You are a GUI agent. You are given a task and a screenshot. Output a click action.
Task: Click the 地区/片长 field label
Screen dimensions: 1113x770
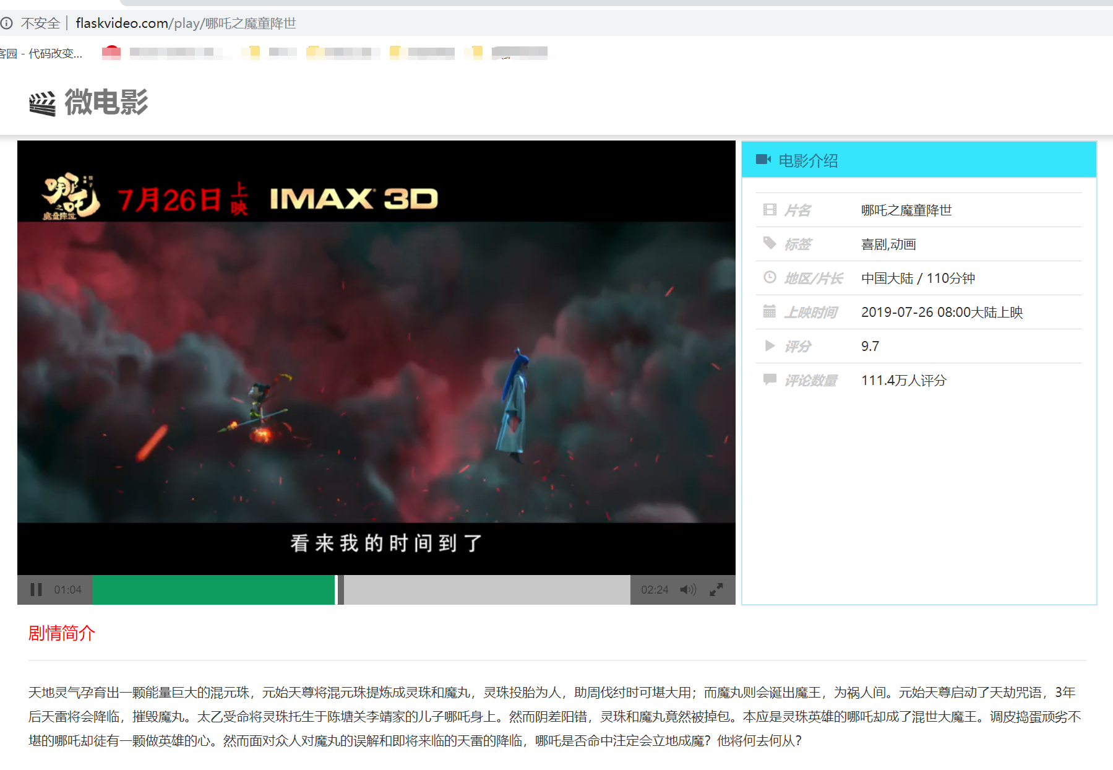click(x=814, y=279)
